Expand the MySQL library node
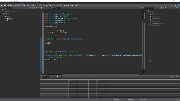 3,13
